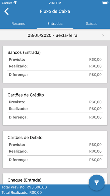110x196 pixels.
Task: Tap Total Previsto R$3.600,00 summary
Action: click(24, 187)
